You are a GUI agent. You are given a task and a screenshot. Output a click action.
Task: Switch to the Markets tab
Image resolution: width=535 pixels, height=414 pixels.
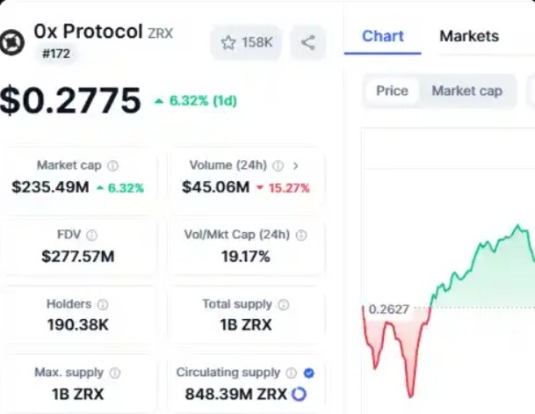pyautogui.click(x=469, y=36)
